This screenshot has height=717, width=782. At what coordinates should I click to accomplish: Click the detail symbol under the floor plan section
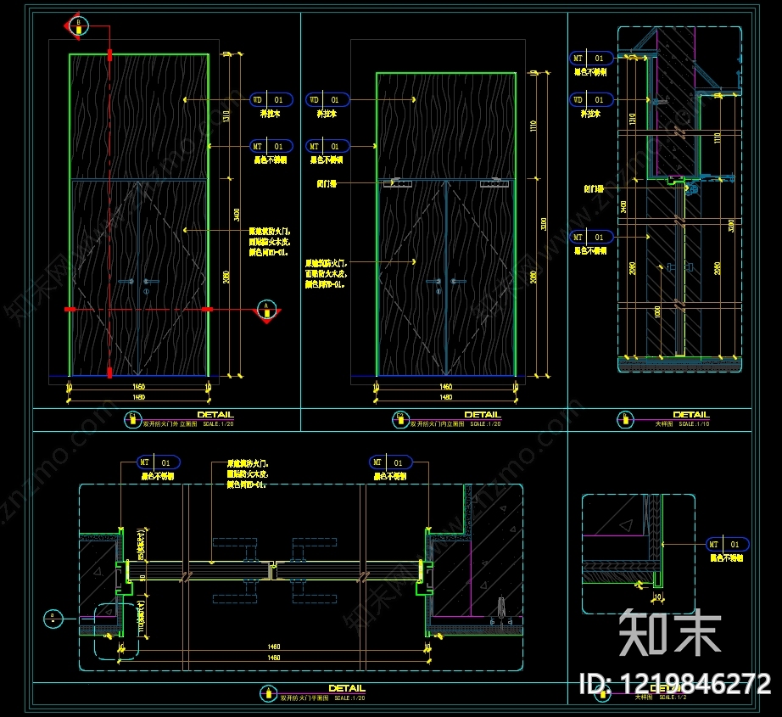(x=268, y=693)
